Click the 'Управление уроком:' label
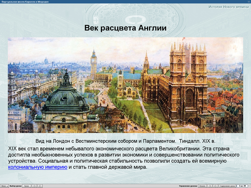The height and width of the screenshot is (188, 251). click(188, 186)
